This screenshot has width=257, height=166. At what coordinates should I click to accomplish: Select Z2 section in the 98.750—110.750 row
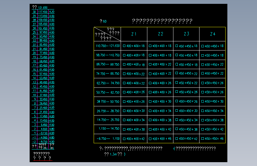(x=160, y=55)
